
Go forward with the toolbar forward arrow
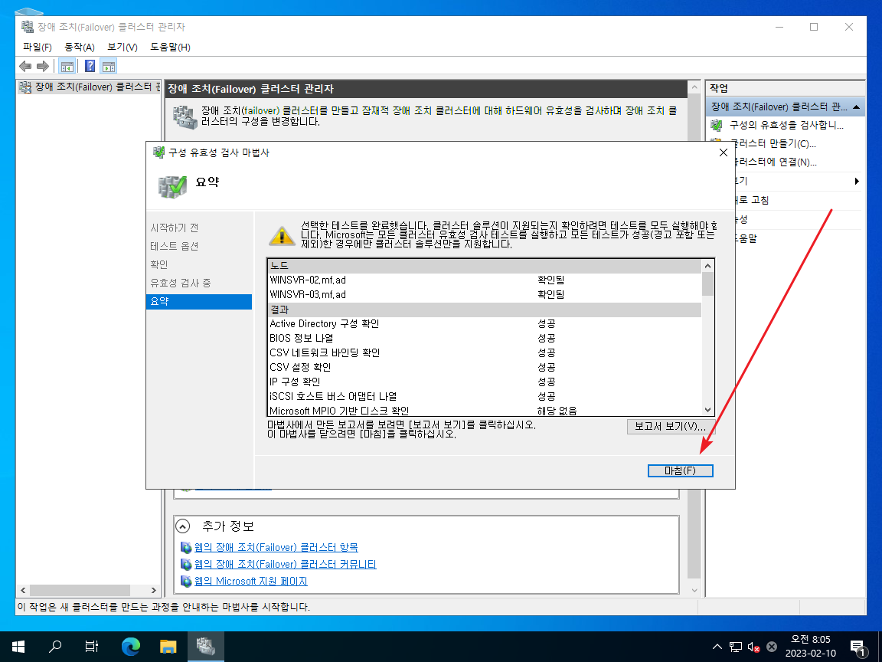point(43,67)
